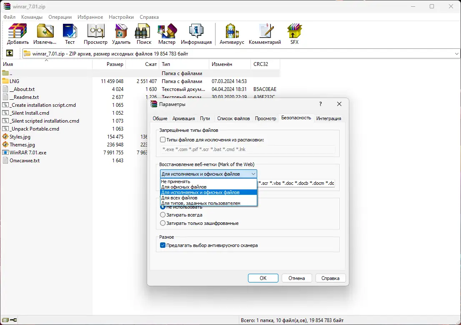The height and width of the screenshot is (325, 461).
Task: Uncheck Предлагать выбор антивирусного сканера
Action: tap(163, 245)
